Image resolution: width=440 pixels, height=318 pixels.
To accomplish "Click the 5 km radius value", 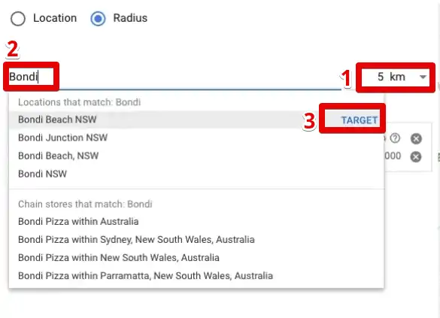I will click(x=391, y=77).
